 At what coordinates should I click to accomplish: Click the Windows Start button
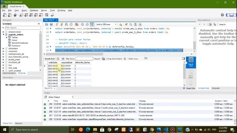tap(4, 130)
